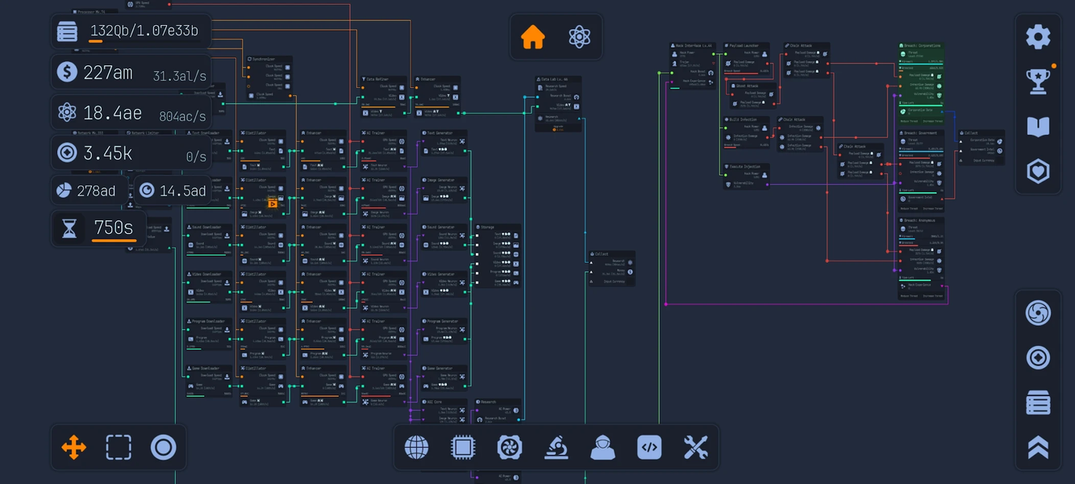Viewport: 1075px width, 484px height.
Task: Open the crossed tools maintenance panel
Action: click(697, 446)
